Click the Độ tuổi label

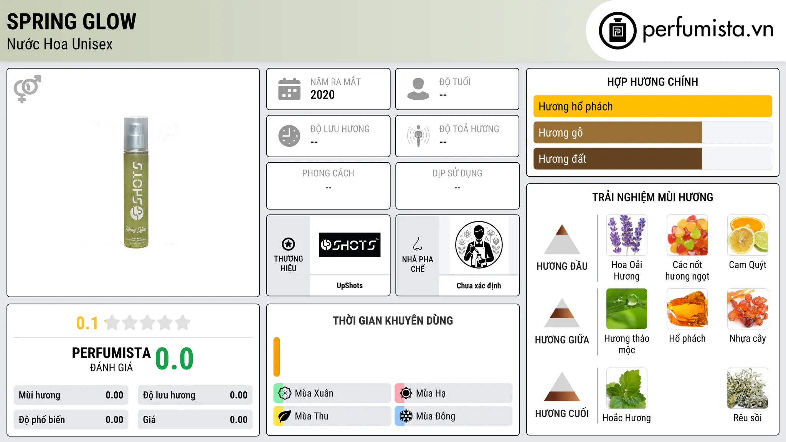[455, 82]
